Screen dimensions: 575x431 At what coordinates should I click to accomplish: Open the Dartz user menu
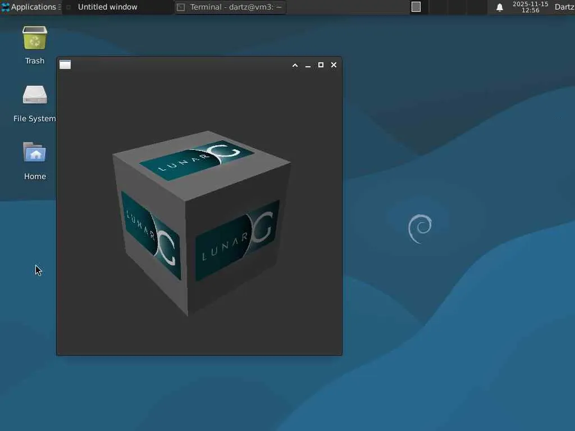(x=564, y=7)
